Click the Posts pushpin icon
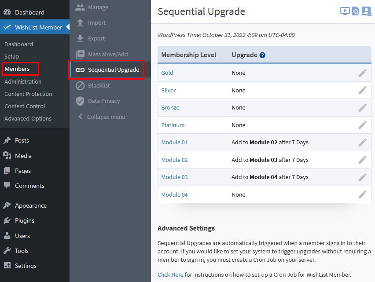375x282 pixels. click(7, 140)
